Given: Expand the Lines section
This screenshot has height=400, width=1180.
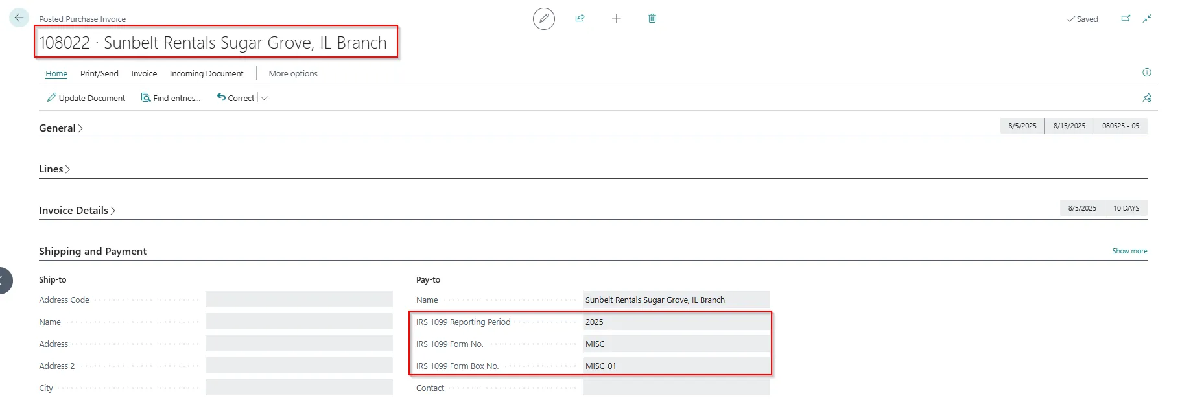Looking at the screenshot, I should (54, 169).
